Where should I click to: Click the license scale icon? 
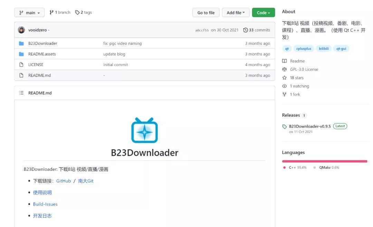(x=285, y=69)
